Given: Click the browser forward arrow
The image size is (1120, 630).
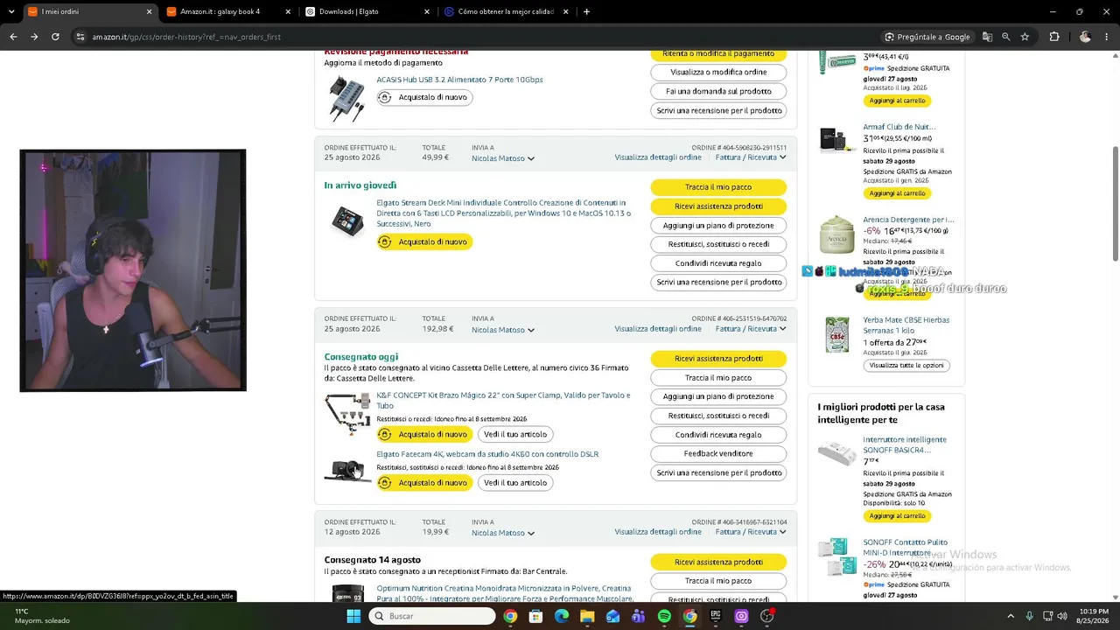Looking at the screenshot, I should (x=34, y=37).
